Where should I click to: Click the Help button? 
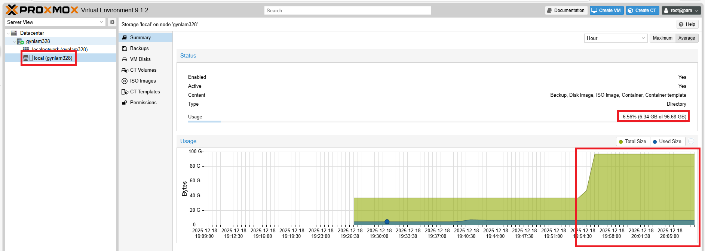coord(687,24)
